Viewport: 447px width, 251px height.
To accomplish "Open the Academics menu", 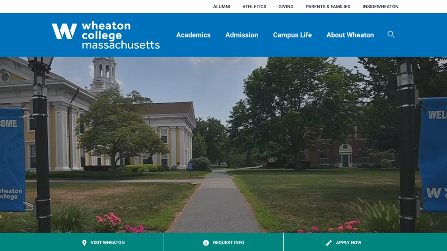I will click(x=193, y=35).
